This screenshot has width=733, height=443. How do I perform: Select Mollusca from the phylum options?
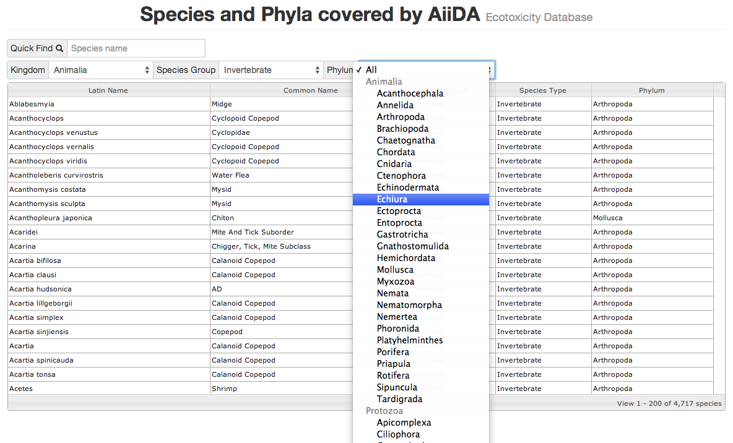point(395,270)
